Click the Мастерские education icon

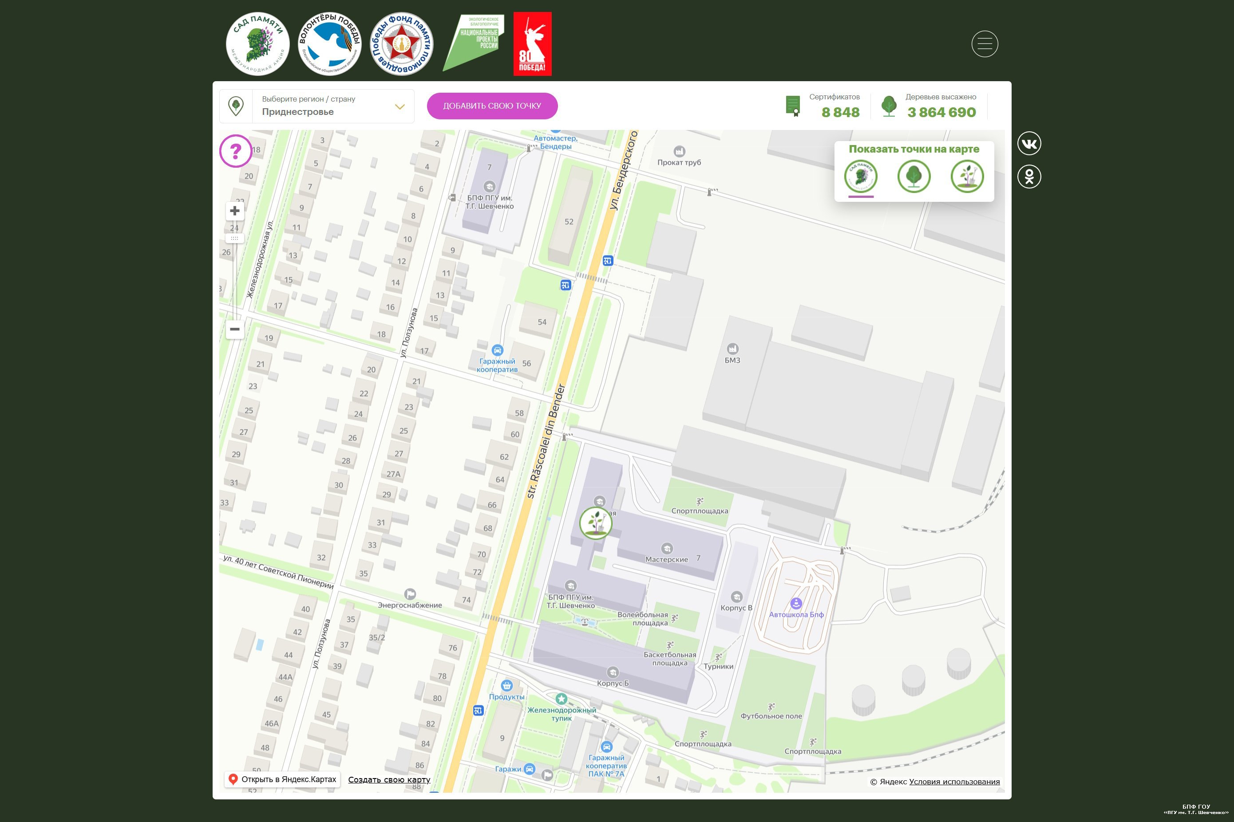667,548
